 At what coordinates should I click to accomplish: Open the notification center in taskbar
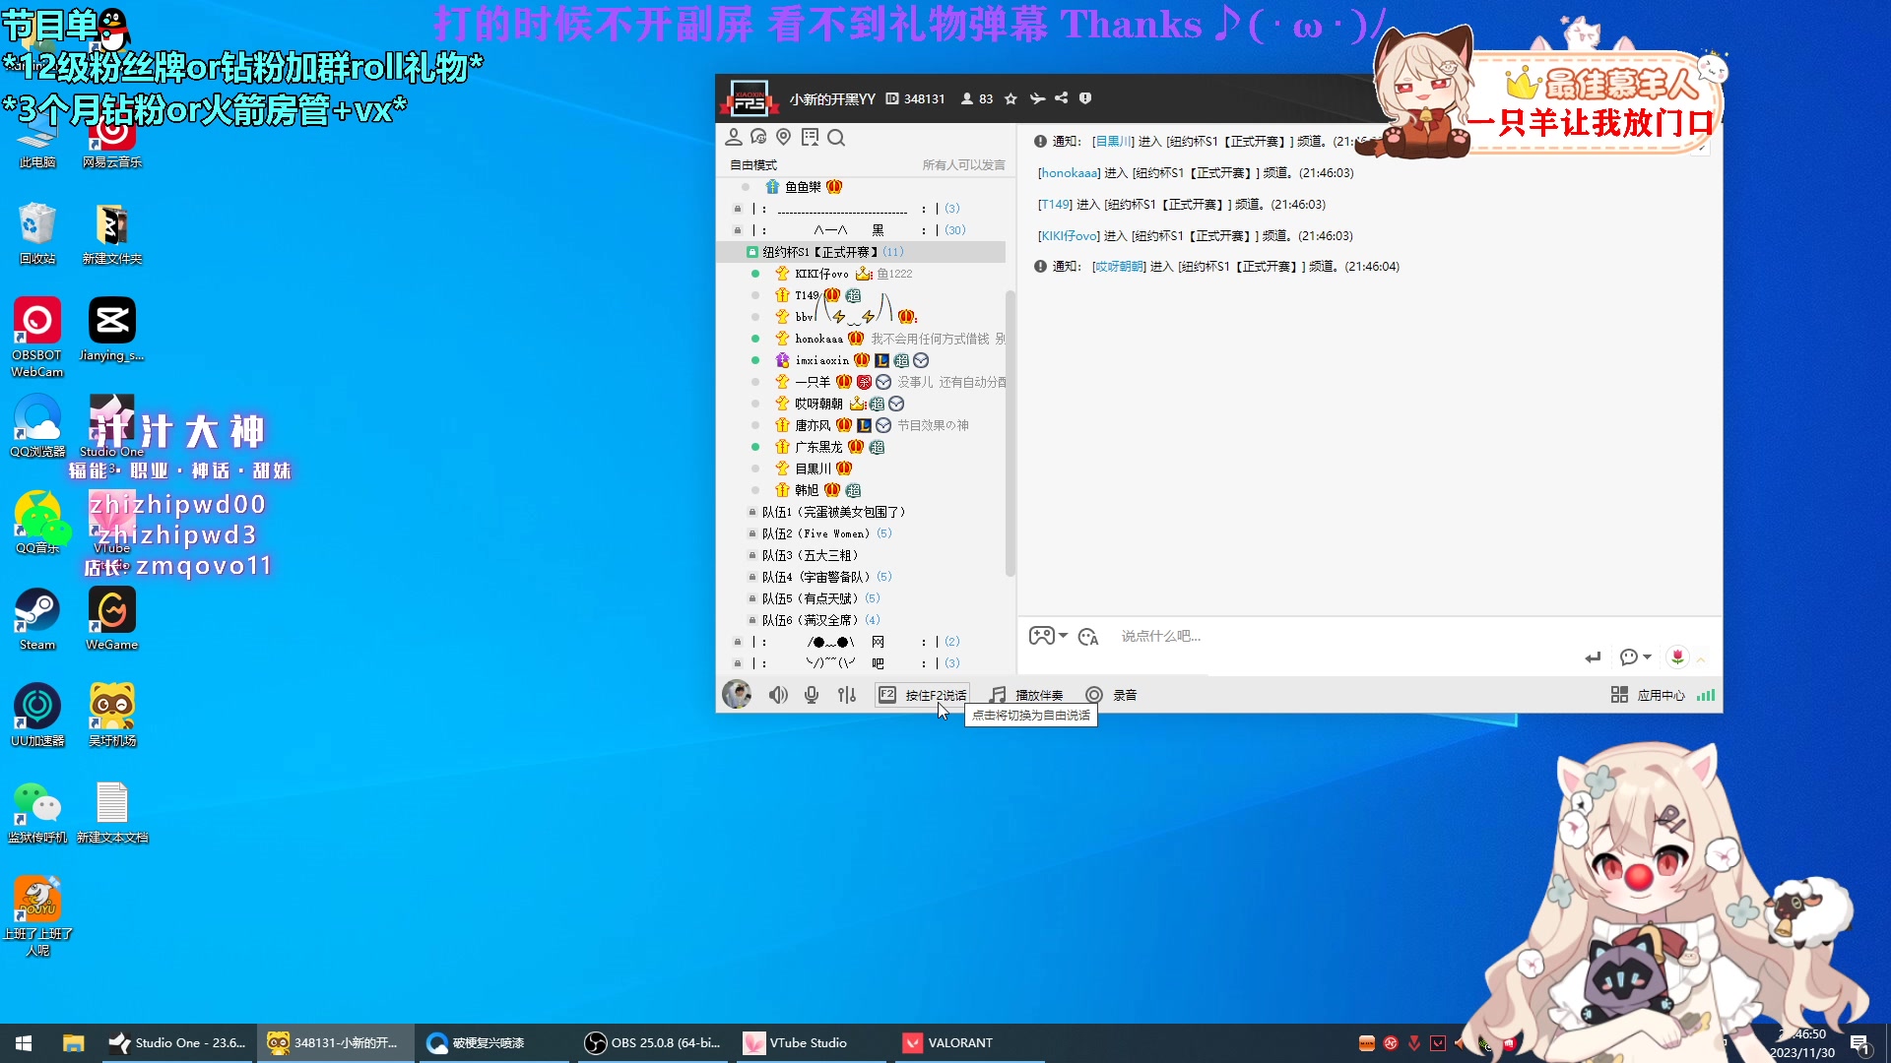click(x=1860, y=1044)
